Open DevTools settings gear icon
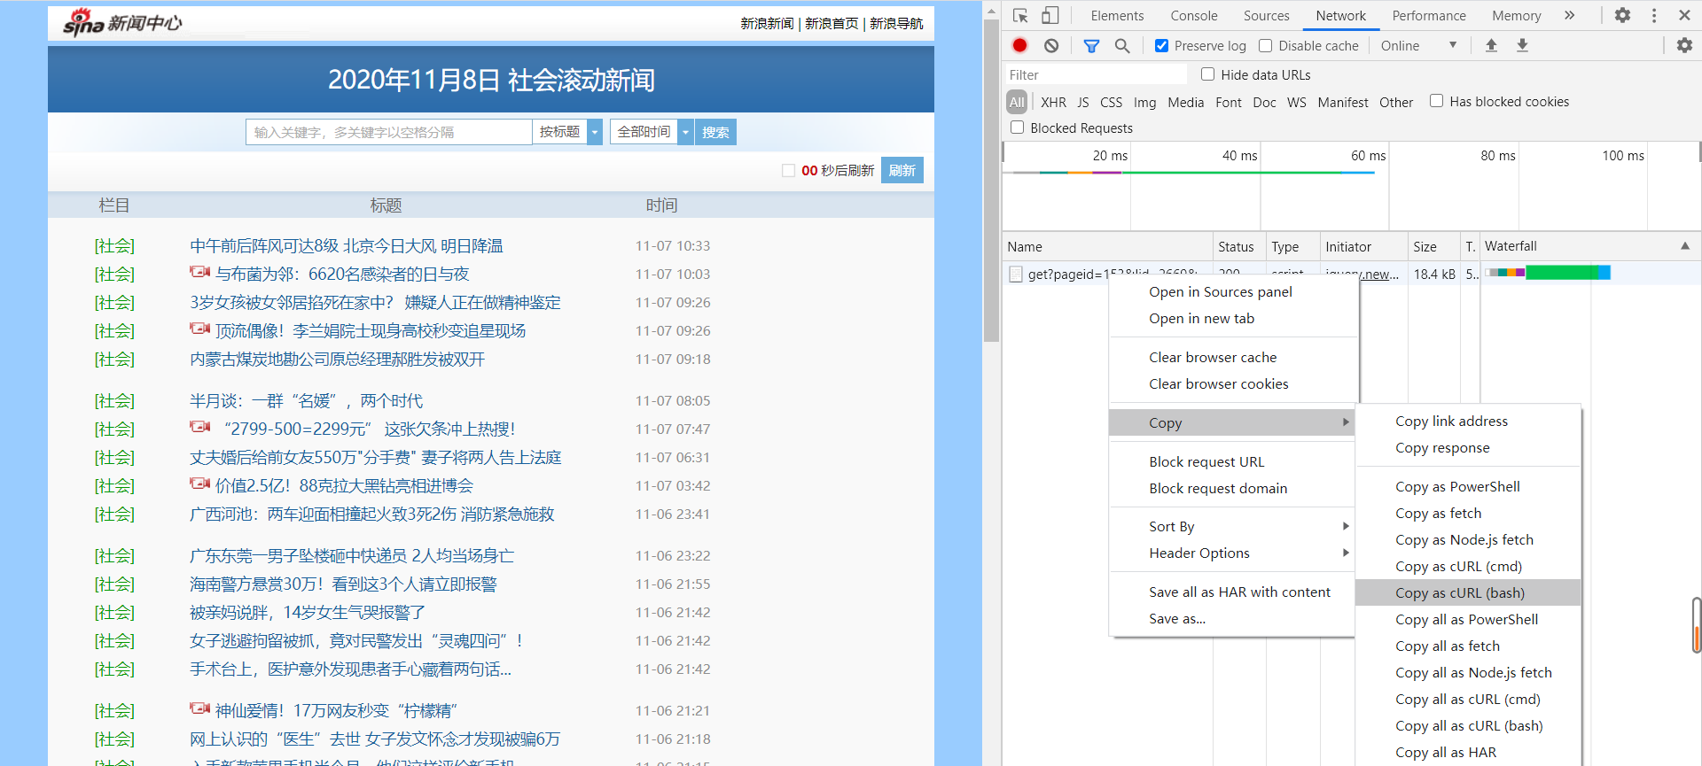The height and width of the screenshot is (766, 1702). pyautogui.click(x=1622, y=15)
